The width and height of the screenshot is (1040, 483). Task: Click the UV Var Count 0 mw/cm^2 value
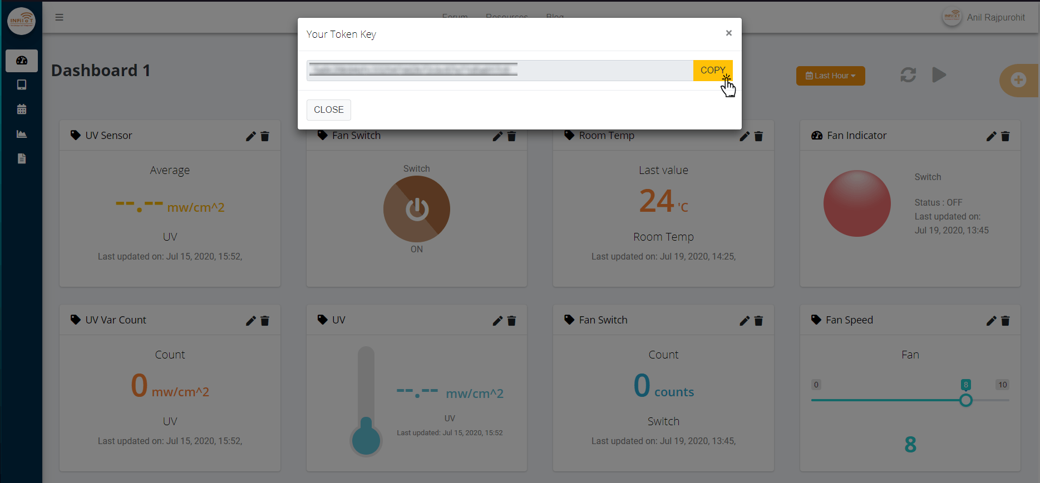[170, 386]
